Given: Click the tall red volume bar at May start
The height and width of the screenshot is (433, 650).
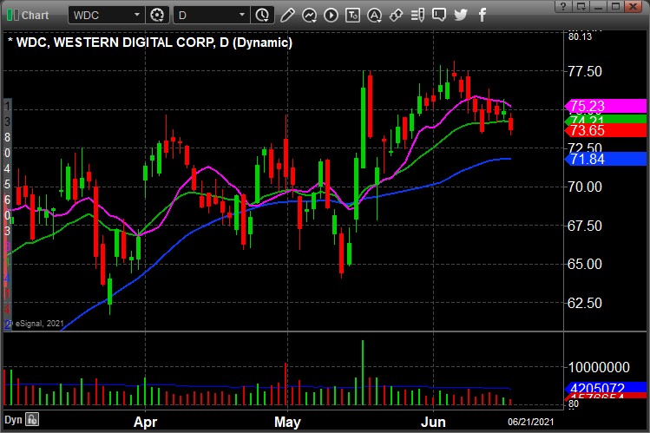Looking at the screenshot, I should (286, 384).
